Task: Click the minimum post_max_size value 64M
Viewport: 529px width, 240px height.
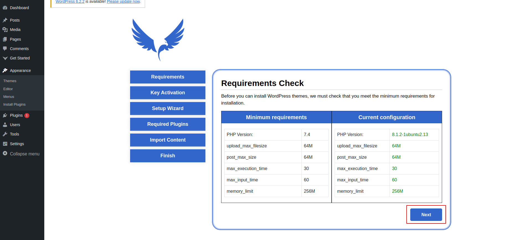Action: [308, 157]
